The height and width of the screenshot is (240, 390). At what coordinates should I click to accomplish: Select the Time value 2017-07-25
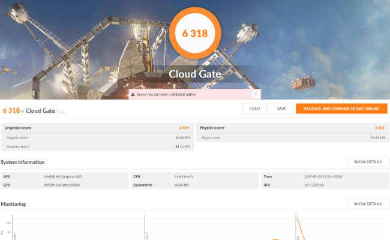[323, 176]
